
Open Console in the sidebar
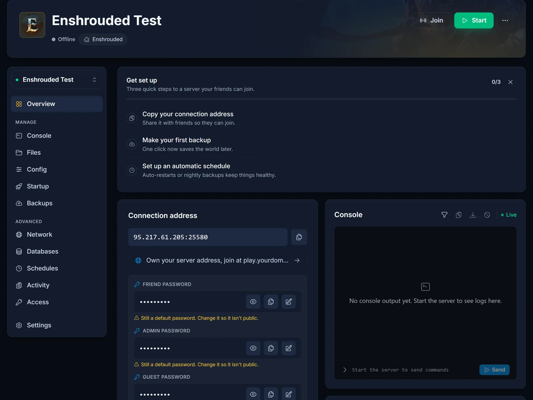[57, 136]
